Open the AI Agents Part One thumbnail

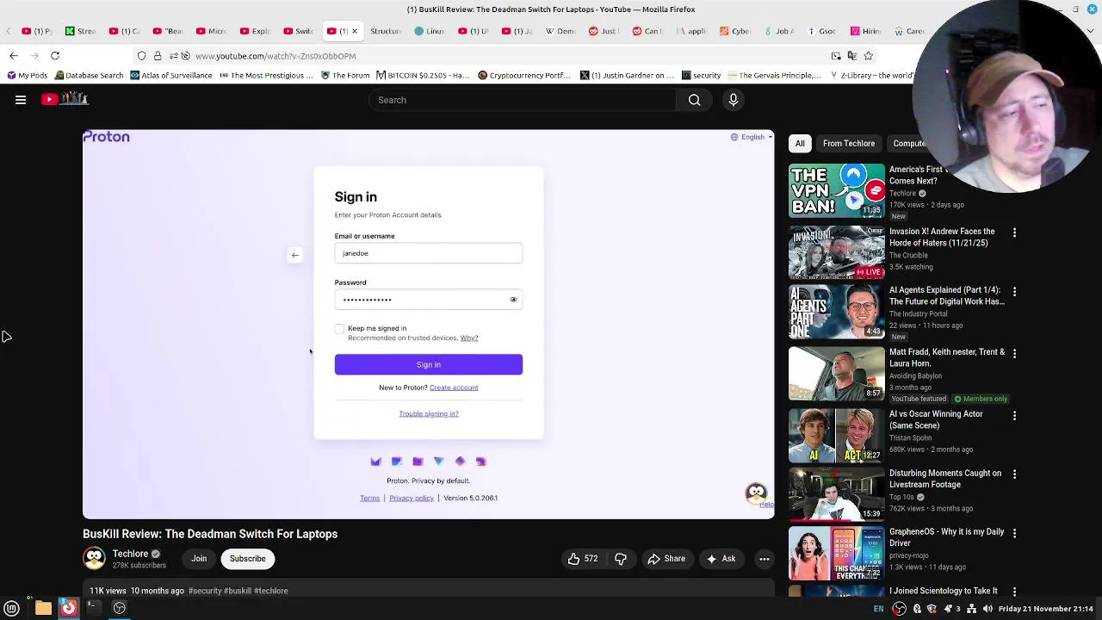coord(837,312)
